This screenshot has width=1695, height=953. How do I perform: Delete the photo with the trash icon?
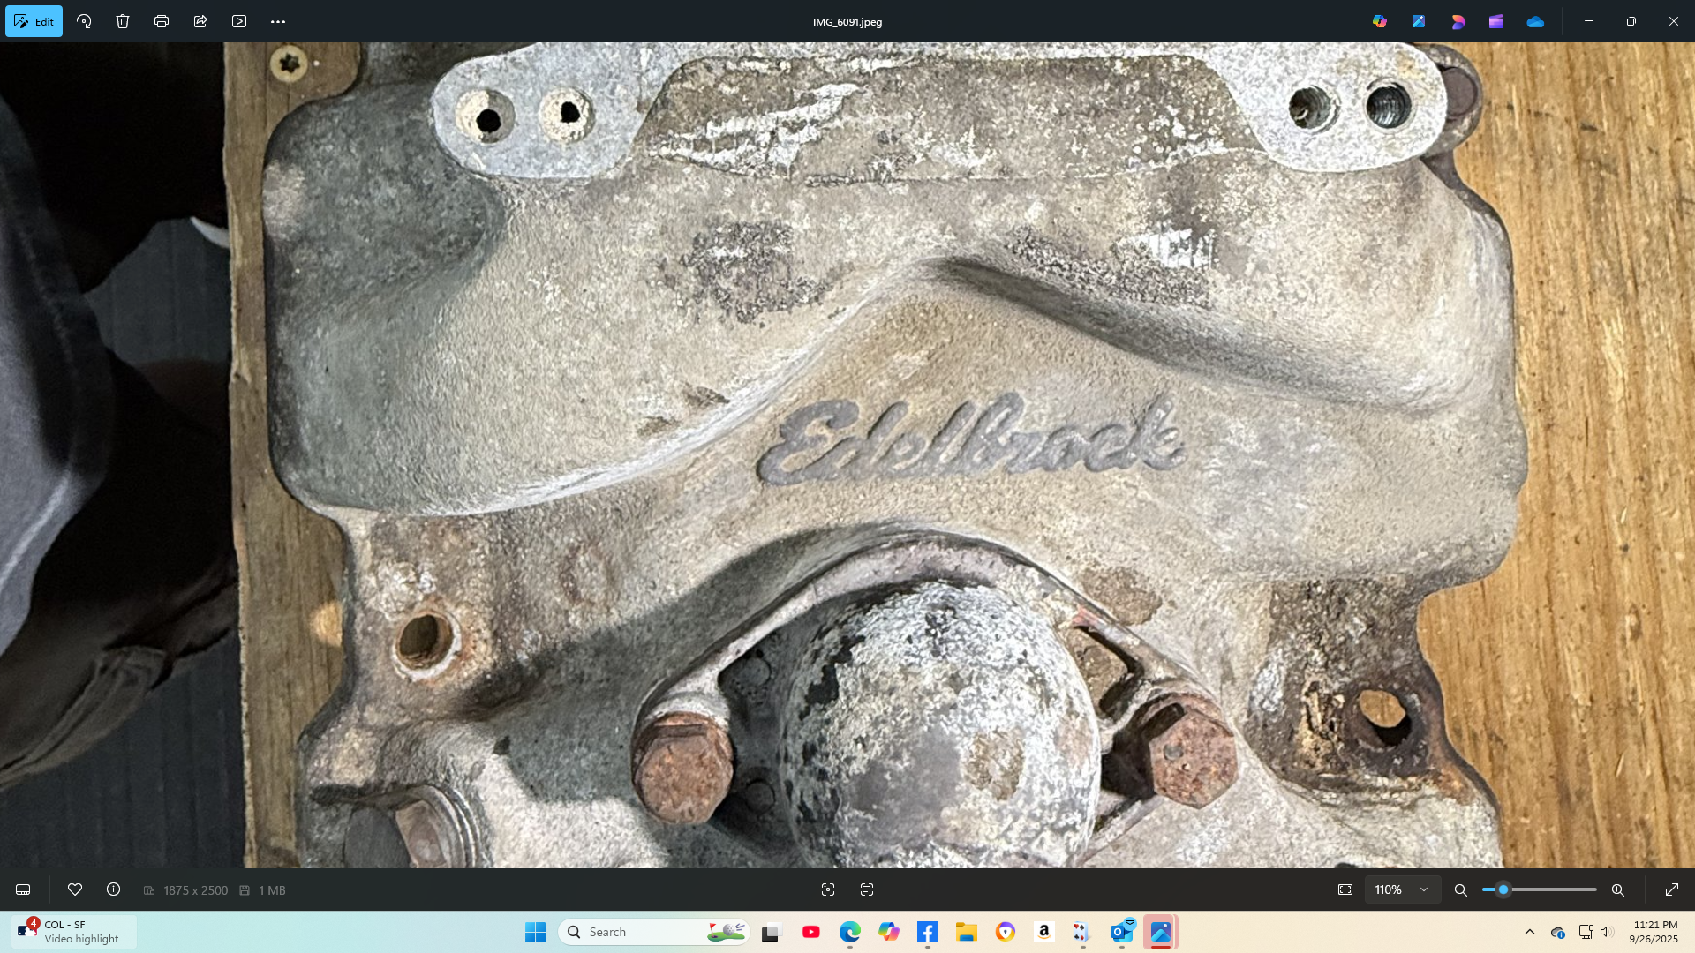click(x=123, y=21)
